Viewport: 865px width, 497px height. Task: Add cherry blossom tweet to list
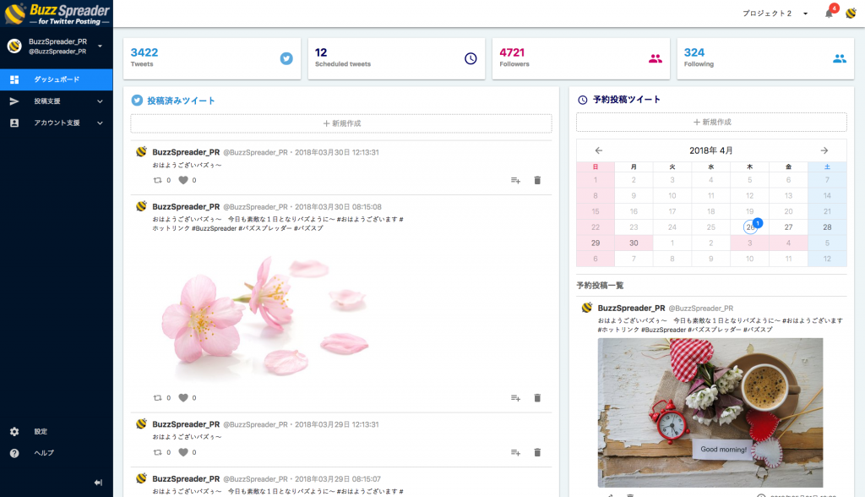coord(516,397)
